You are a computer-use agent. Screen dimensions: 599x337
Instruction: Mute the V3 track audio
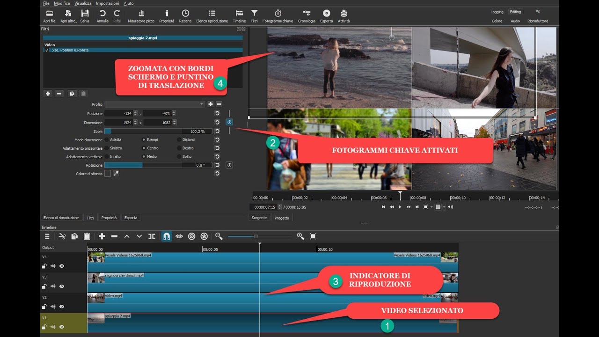point(52,286)
